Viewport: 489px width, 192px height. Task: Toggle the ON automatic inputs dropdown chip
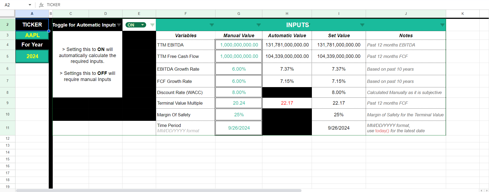pyautogui.click(x=136, y=25)
